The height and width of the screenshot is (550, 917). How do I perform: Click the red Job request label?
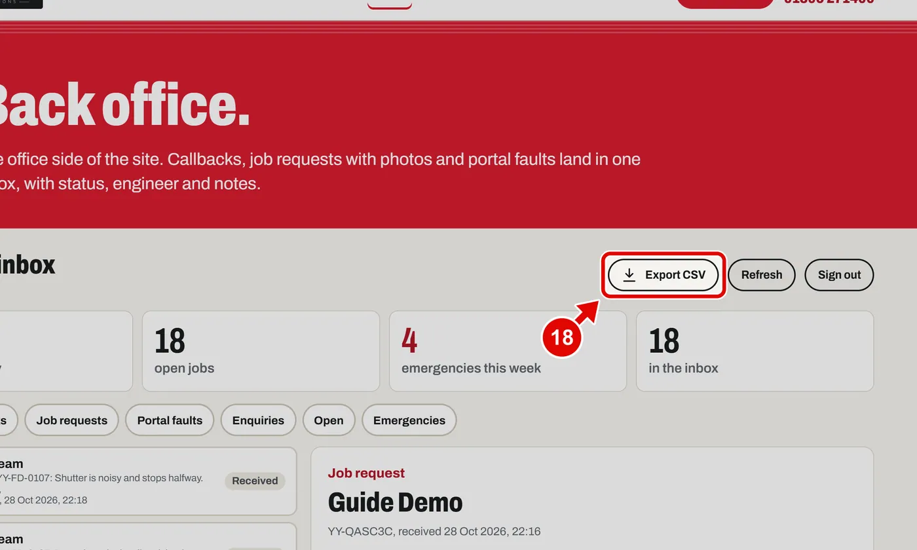(366, 473)
